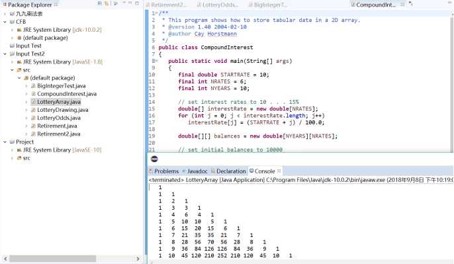Select LotteryArray.java in the tree

click(59, 102)
